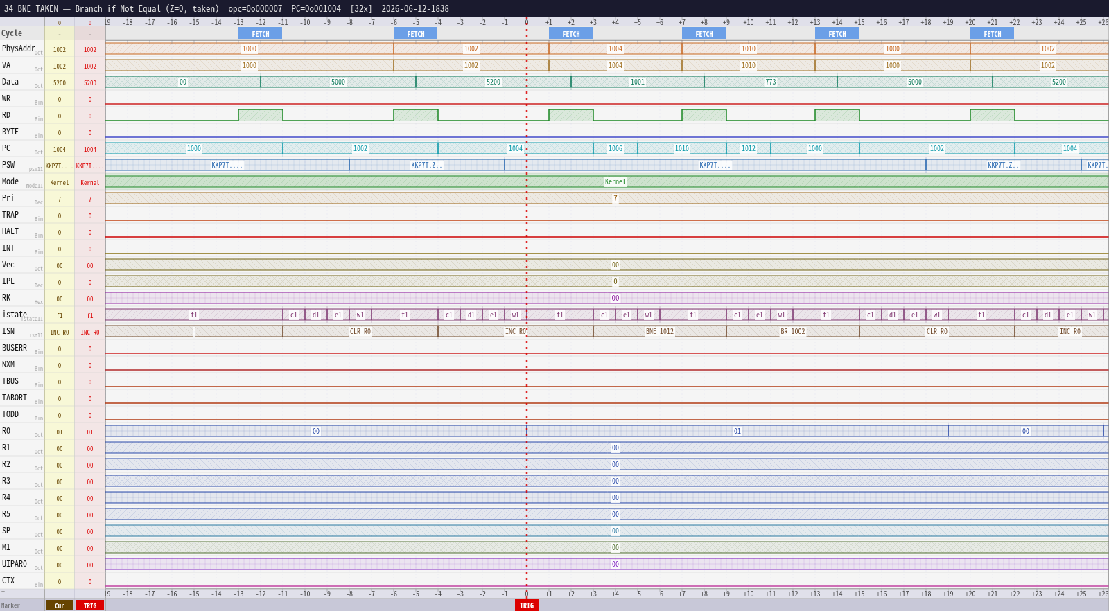Viewport: 1109px width, 611px height.
Task: Click the title text 34 BNE TAKEN
Action: 33,9
